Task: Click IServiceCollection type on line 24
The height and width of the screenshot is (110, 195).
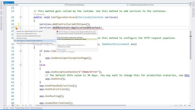Action: point(90,17)
